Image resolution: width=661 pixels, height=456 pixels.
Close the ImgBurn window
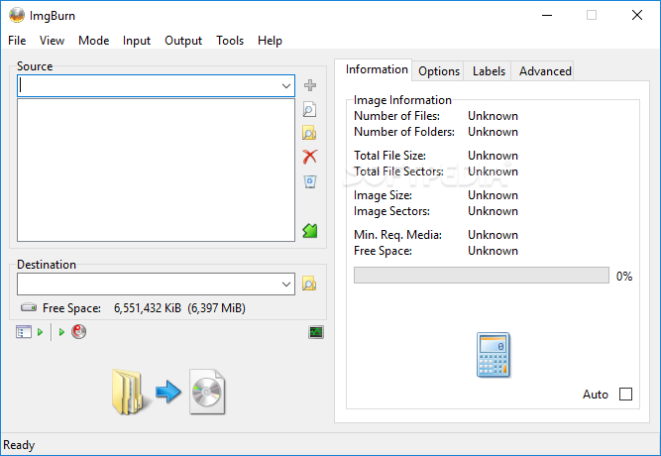pyautogui.click(x=637, y=15)
